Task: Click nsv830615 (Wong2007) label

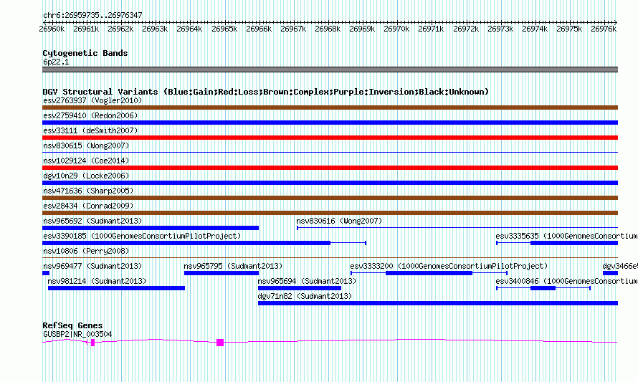Action: (86, 145)
